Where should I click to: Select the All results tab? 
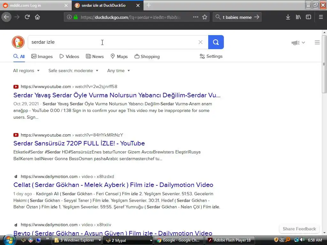pos(19,56)
